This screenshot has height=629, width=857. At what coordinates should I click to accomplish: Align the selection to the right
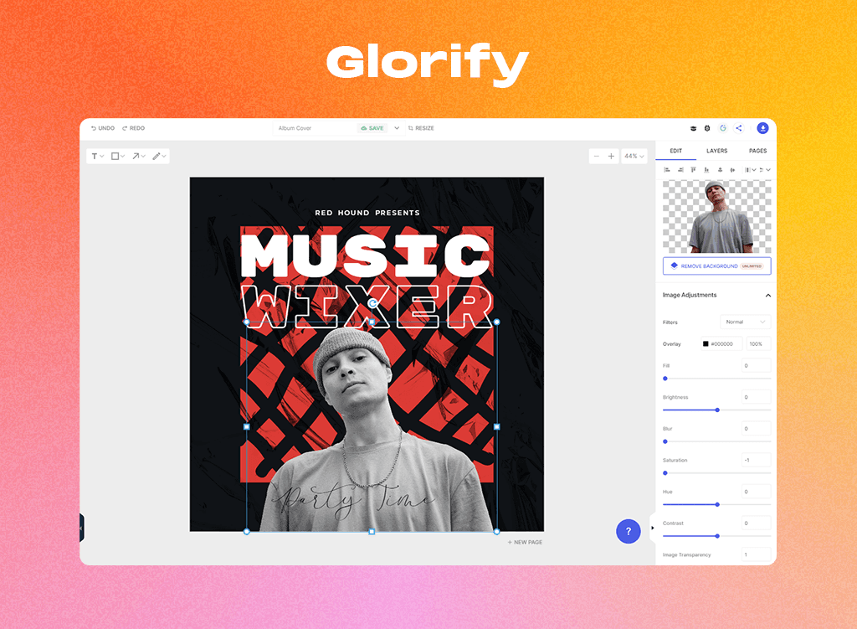(x=680, y=170)
